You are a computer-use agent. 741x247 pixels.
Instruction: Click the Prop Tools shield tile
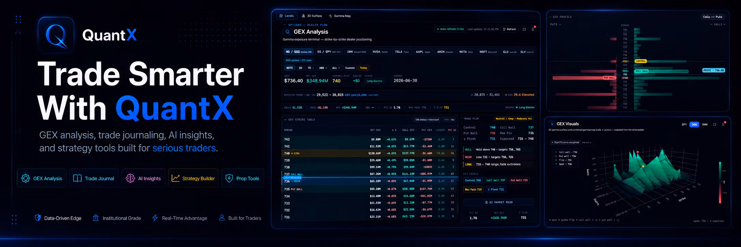[x=243, y=178]
